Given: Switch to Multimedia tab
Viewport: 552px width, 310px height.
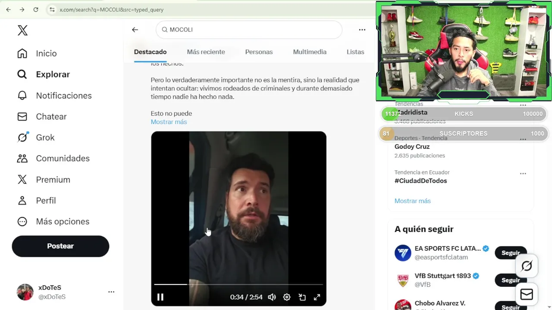Looking at the screenshot, I should pyautogui.click(x=310, y=52).
